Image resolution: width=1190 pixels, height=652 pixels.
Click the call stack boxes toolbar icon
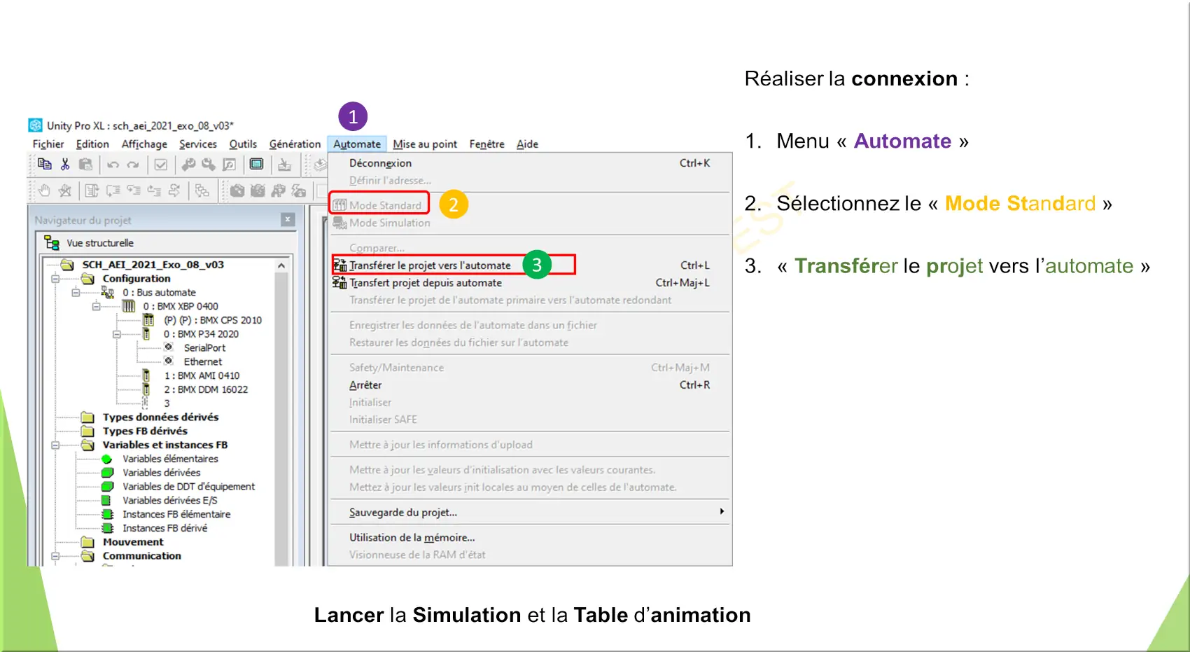point(202,190)
